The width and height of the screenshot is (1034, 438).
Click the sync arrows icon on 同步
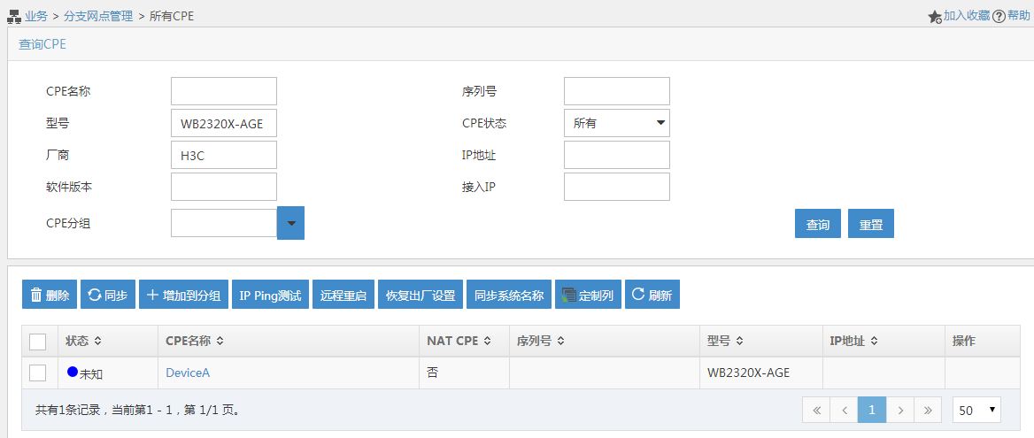(x=95, y=295)
